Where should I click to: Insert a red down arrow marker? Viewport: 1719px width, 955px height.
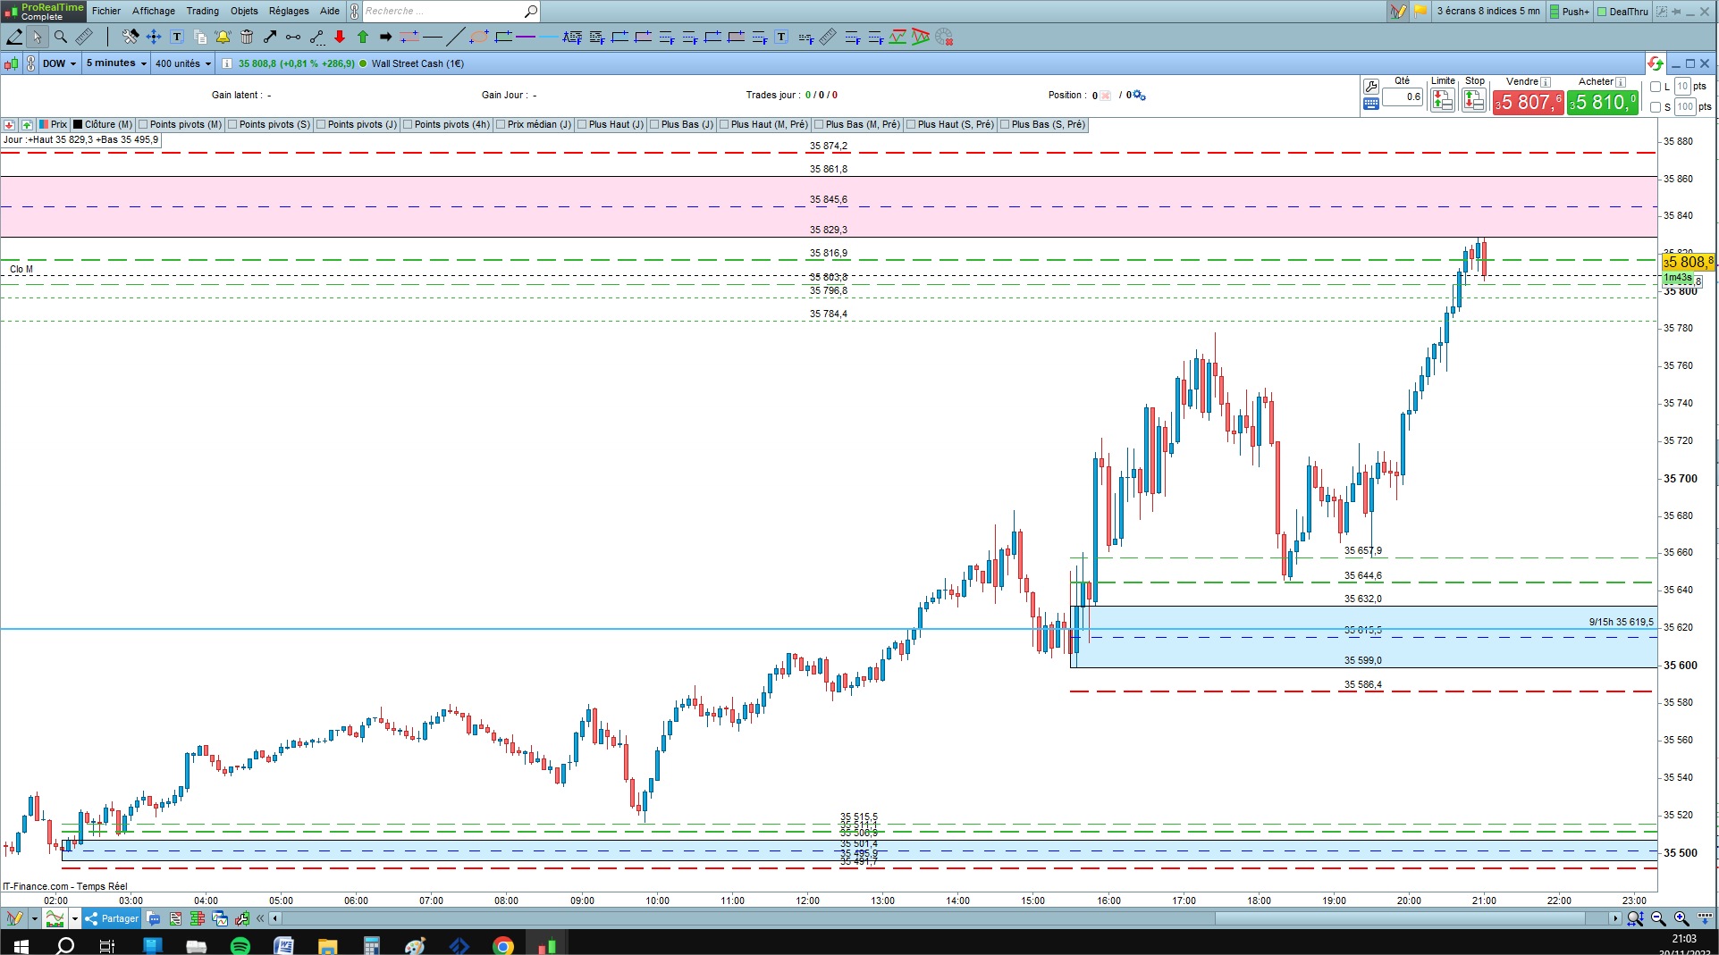(x=340, y=37)
